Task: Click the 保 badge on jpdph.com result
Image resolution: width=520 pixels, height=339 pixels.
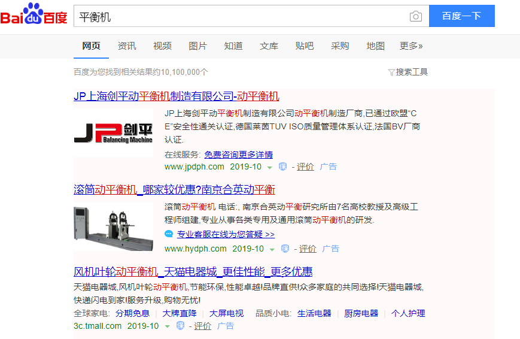Action: [x=283, y=167]
